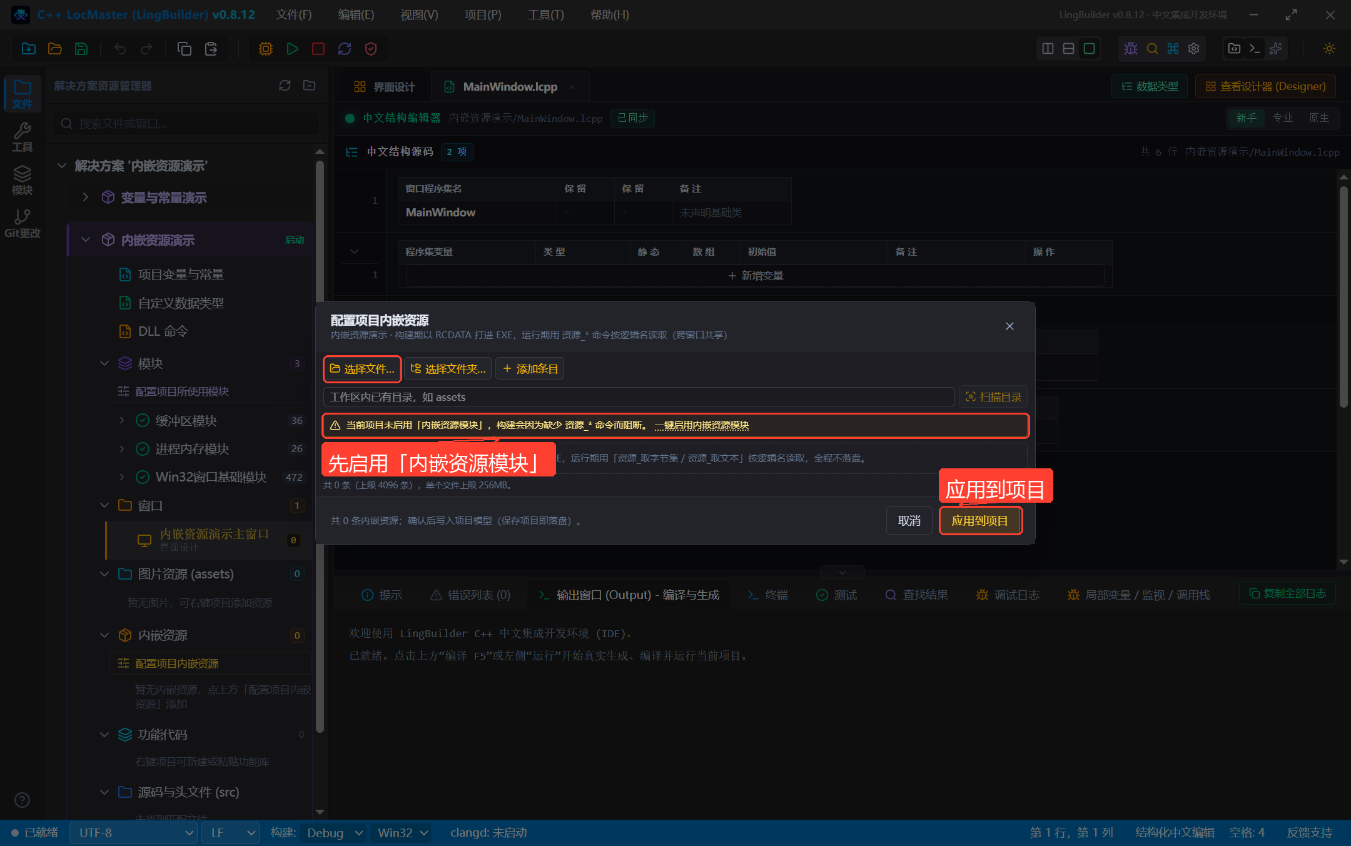
Task: Switch to the 错误列表 (0) tab
Action: click(x=470, y=595)
